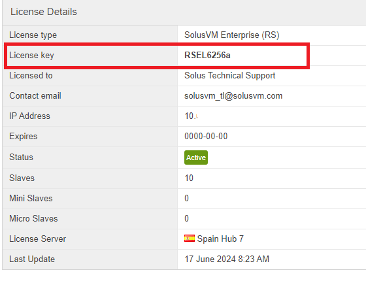Click the License type row label
The height and width of the screenshot is (281, 366).
33,35
